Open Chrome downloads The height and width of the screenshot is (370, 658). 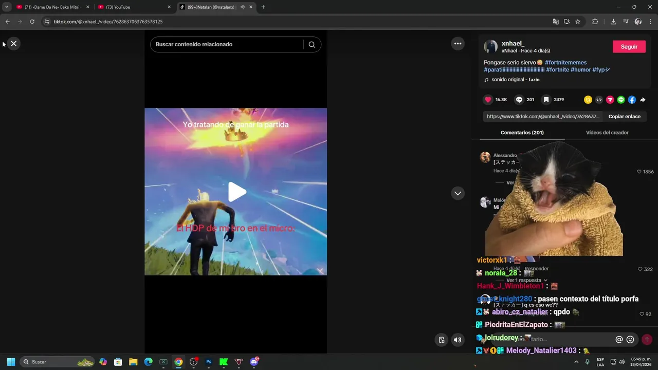pyautogui.click(x=613, y=22)
